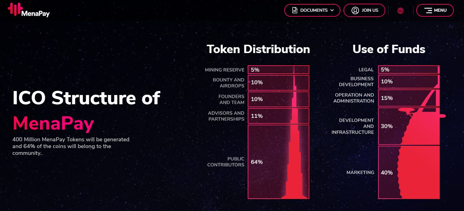Select Advisors and Partnerships 11% segment
Viewport: 464px width, 211px height.
278,116
